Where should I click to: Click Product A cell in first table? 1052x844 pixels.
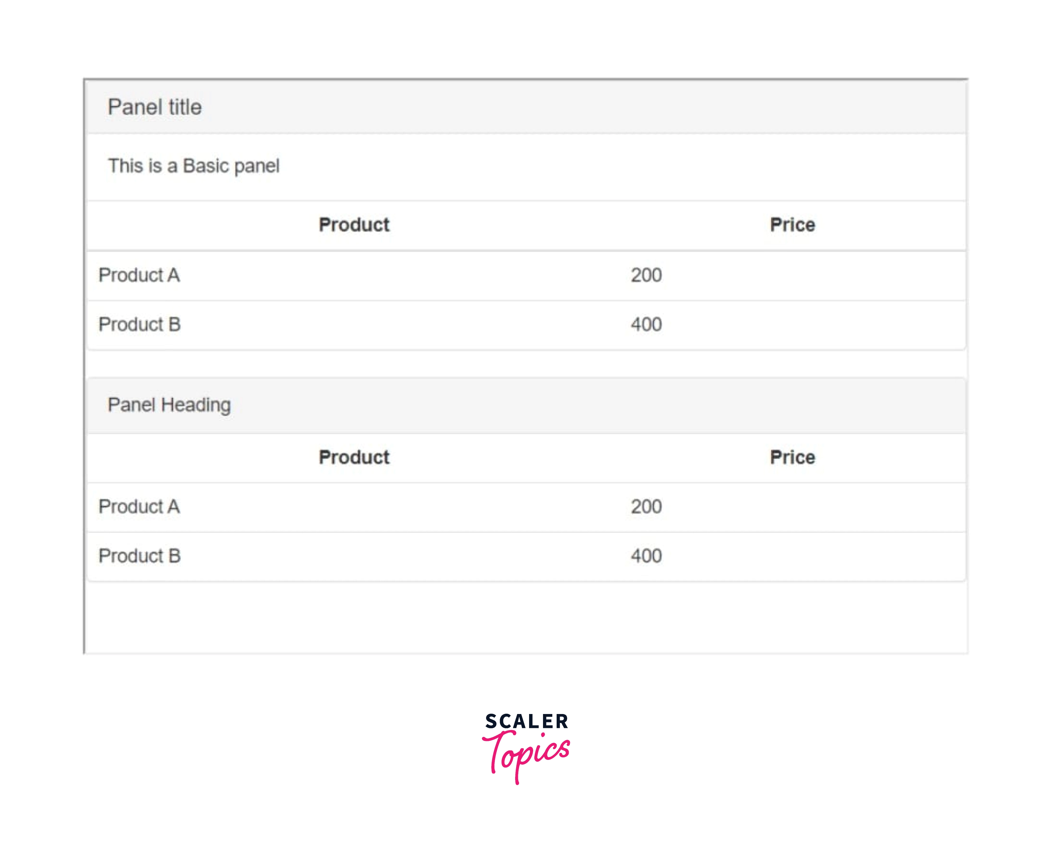(x=139, y=275)
